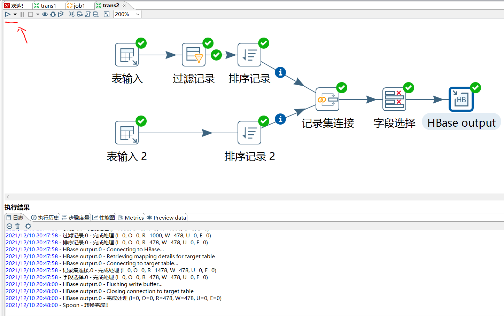
Task: Close the trans2 tab
Action: pyautogui.click(x=124, y=6)
